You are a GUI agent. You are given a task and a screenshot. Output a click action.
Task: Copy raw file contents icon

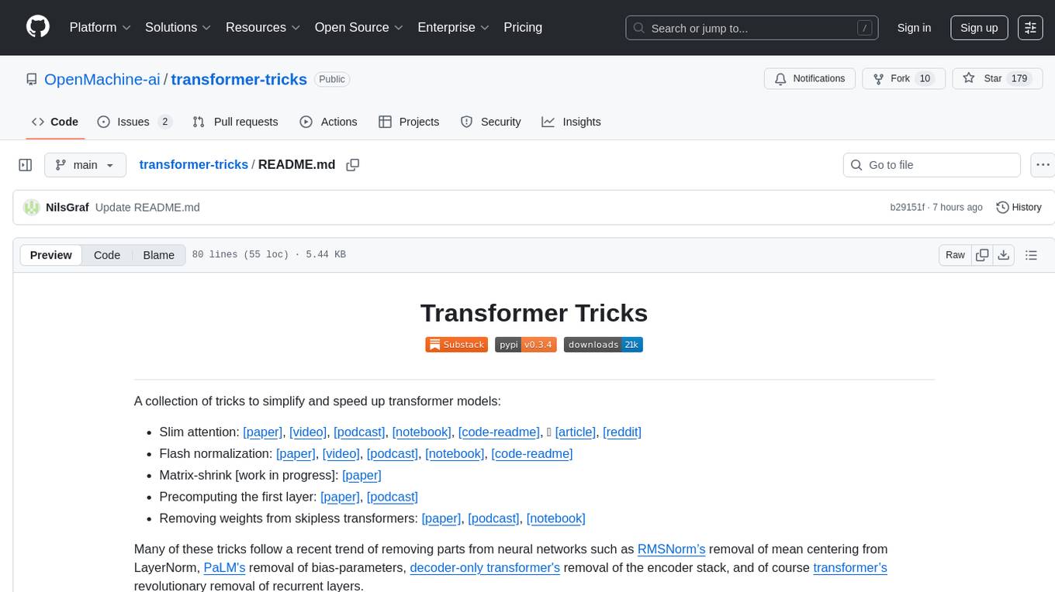coord(982,255)
